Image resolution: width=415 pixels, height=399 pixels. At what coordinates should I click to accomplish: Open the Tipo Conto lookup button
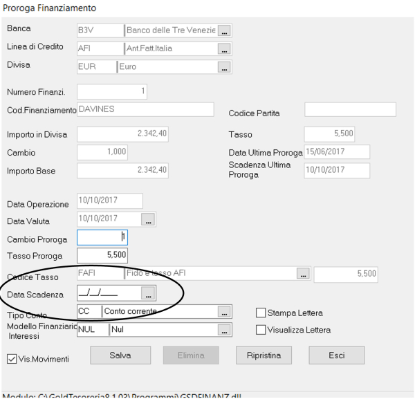tap(223, 312)
